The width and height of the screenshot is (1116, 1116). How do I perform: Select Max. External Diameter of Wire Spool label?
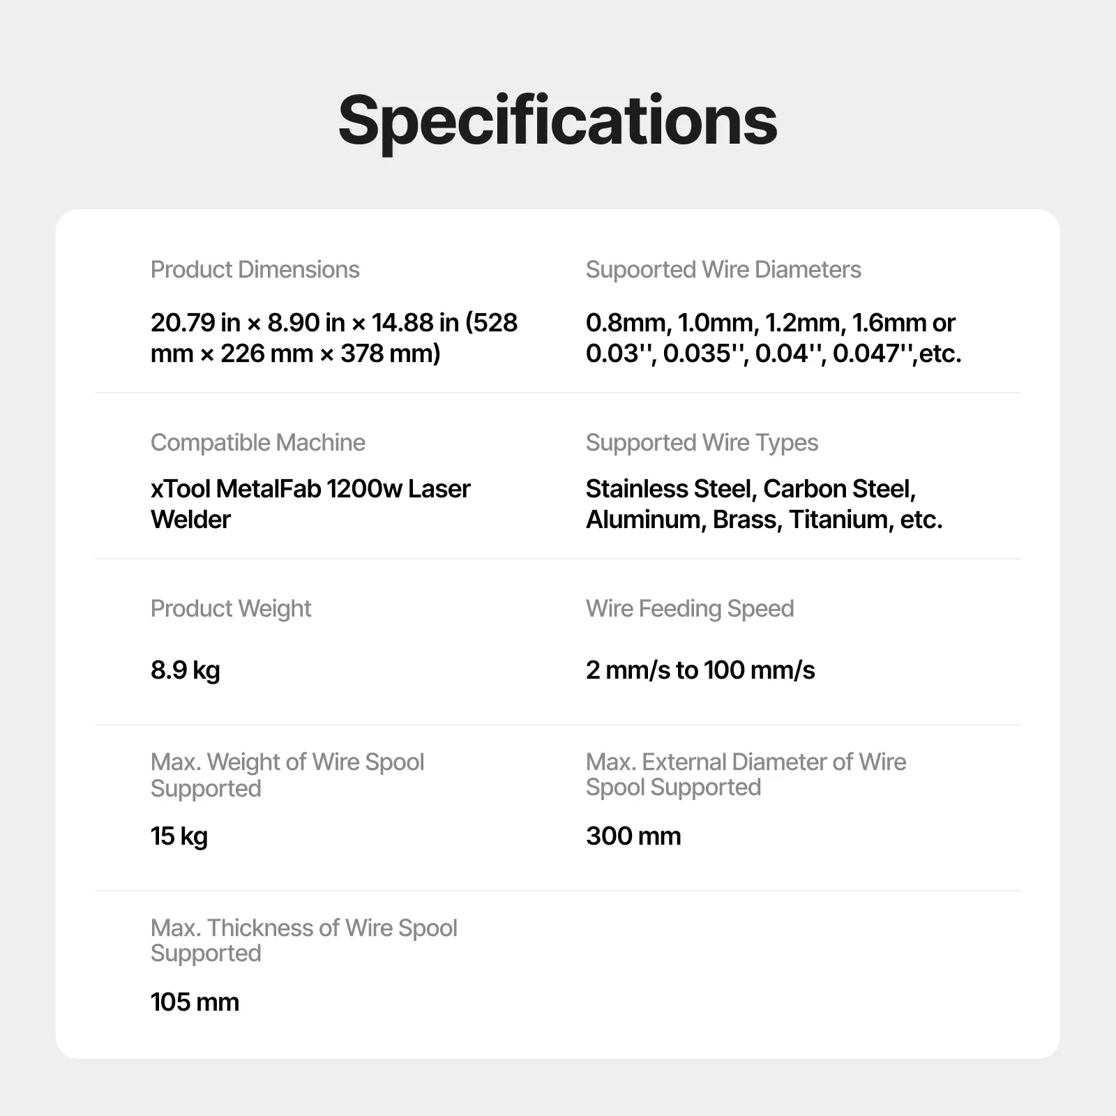746,774
